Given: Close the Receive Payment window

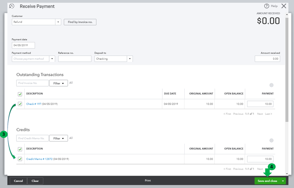Looking at the screenshot, I should (284, 6).
